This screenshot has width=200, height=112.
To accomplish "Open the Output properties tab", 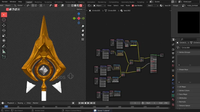I will 173,54.
